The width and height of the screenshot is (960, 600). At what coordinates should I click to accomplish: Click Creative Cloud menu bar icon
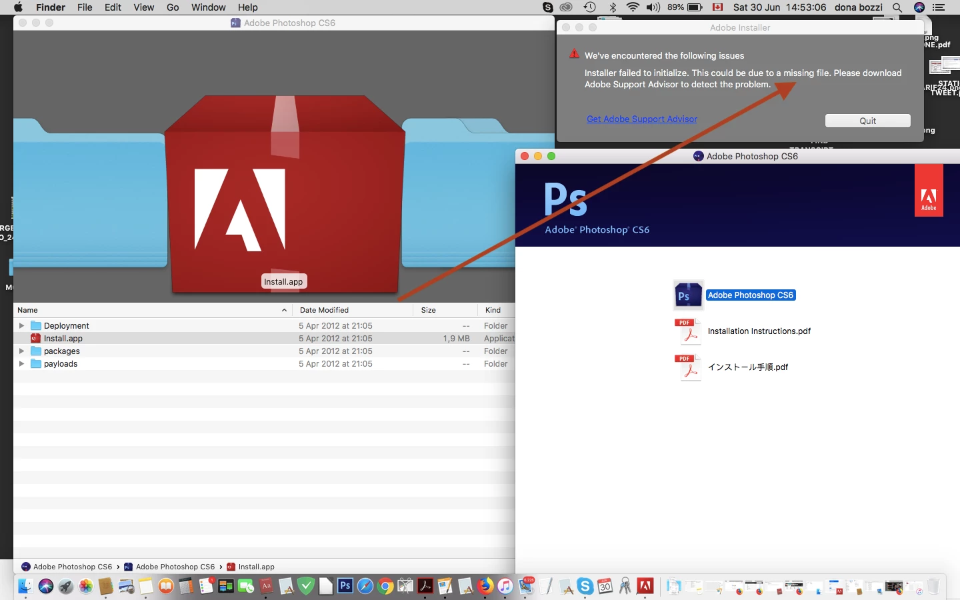(567, 7)
